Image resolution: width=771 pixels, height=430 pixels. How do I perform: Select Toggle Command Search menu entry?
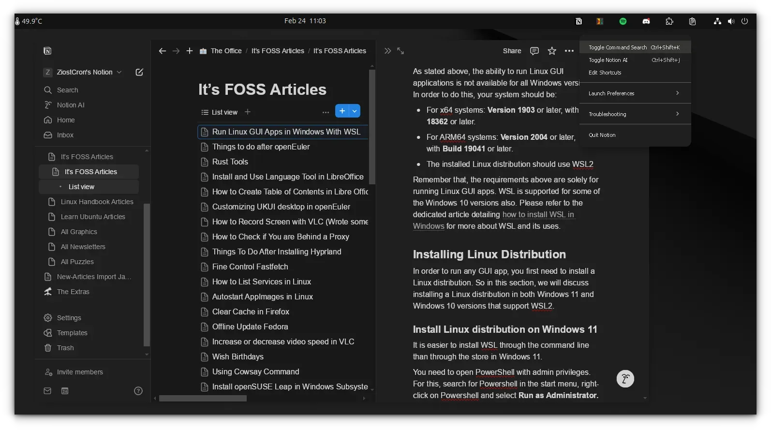click(635, 47)
